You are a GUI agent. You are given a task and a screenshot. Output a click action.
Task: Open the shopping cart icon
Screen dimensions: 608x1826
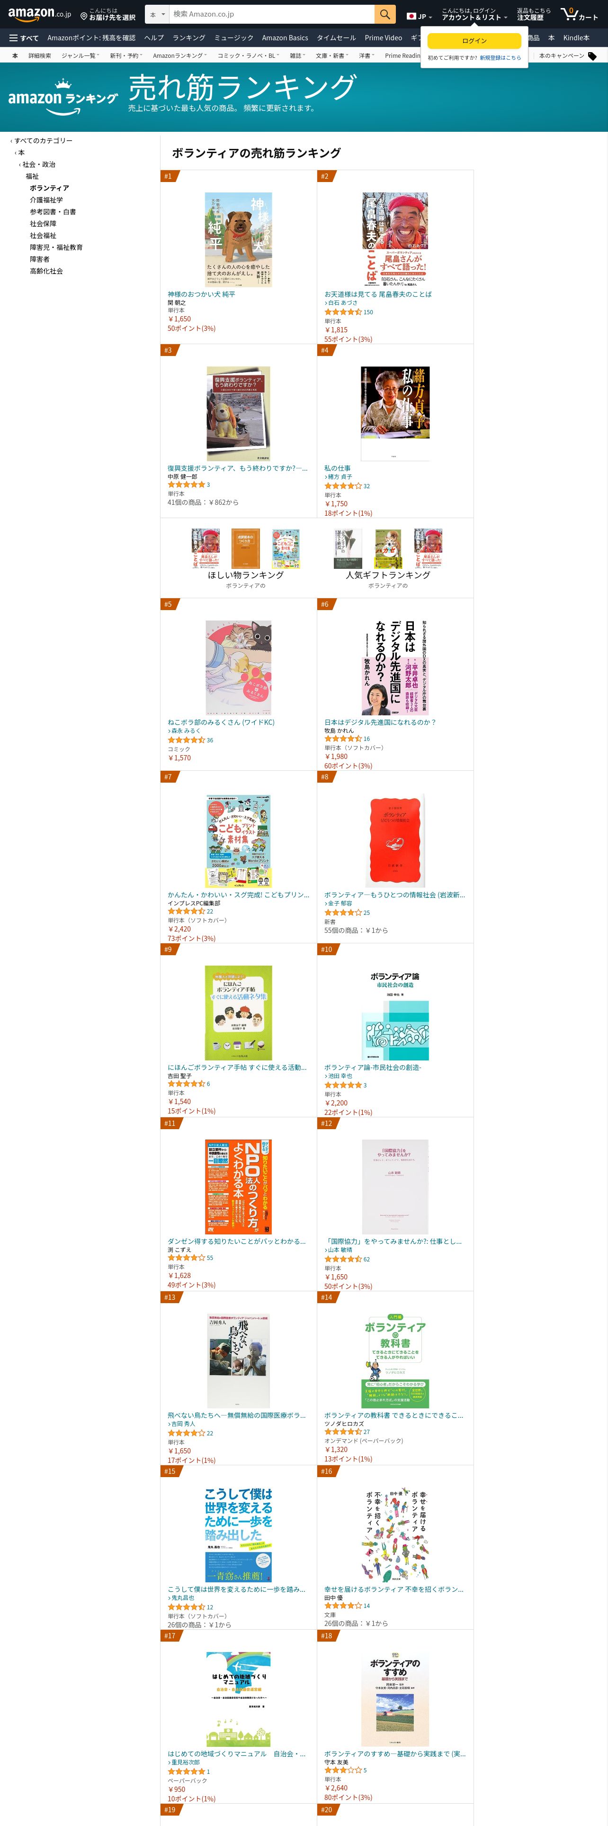point(579,14)
